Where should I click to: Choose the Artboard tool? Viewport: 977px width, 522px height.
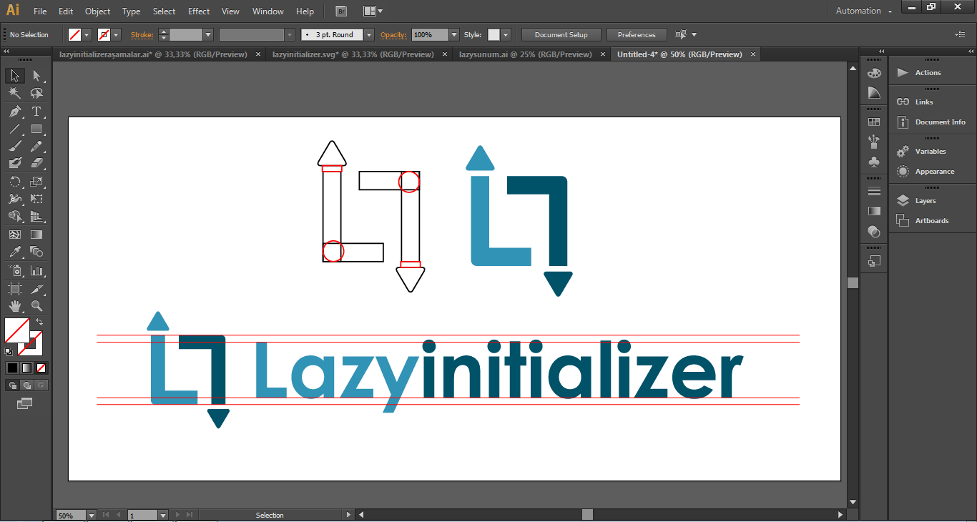pyautogui.click(x=14, y=289)
